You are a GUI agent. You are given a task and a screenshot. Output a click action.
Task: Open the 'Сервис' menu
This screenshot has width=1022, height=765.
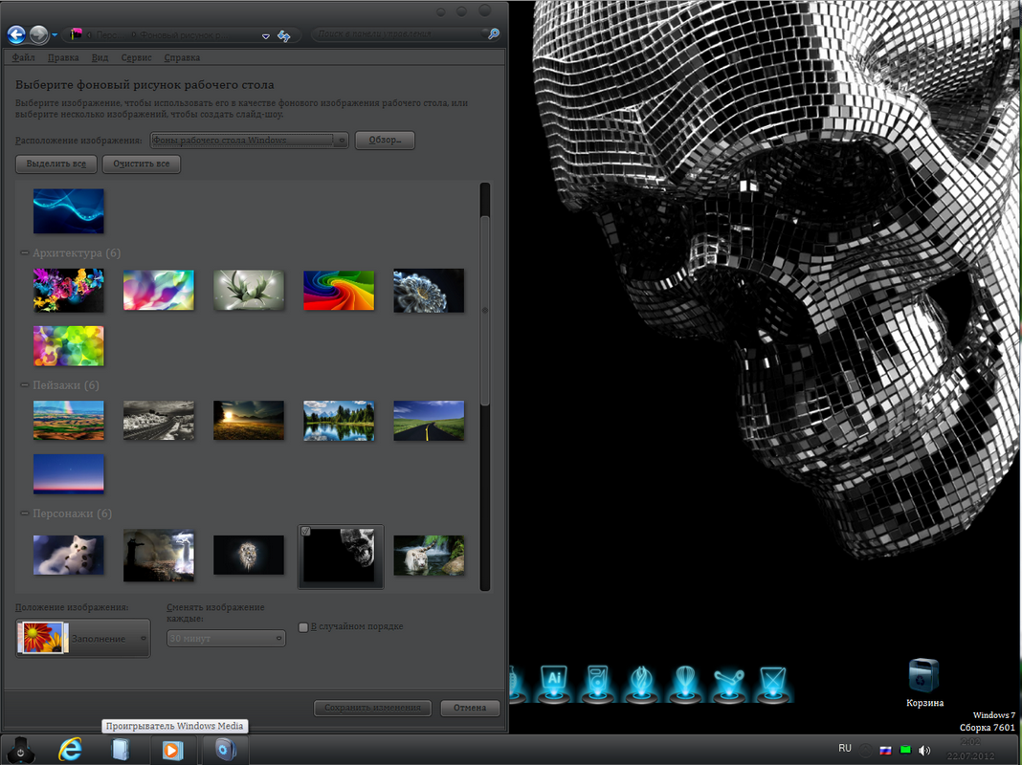click(x=136, y=57)
